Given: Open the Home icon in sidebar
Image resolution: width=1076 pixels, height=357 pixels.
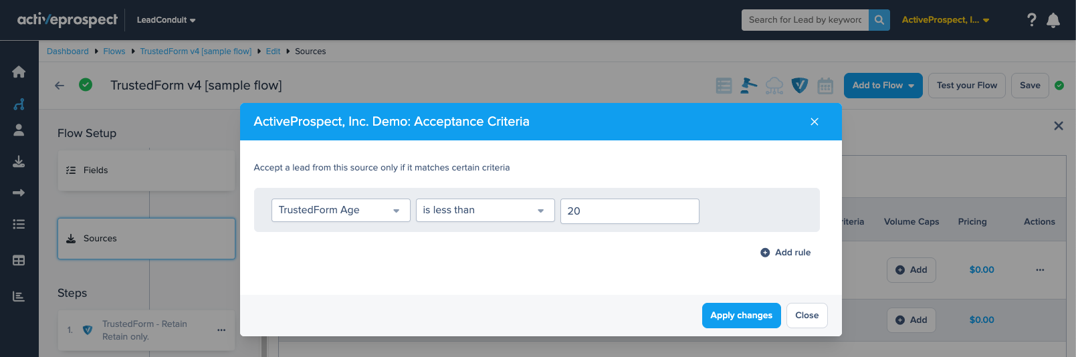Looking at the screenshot, I should (19, 72).
